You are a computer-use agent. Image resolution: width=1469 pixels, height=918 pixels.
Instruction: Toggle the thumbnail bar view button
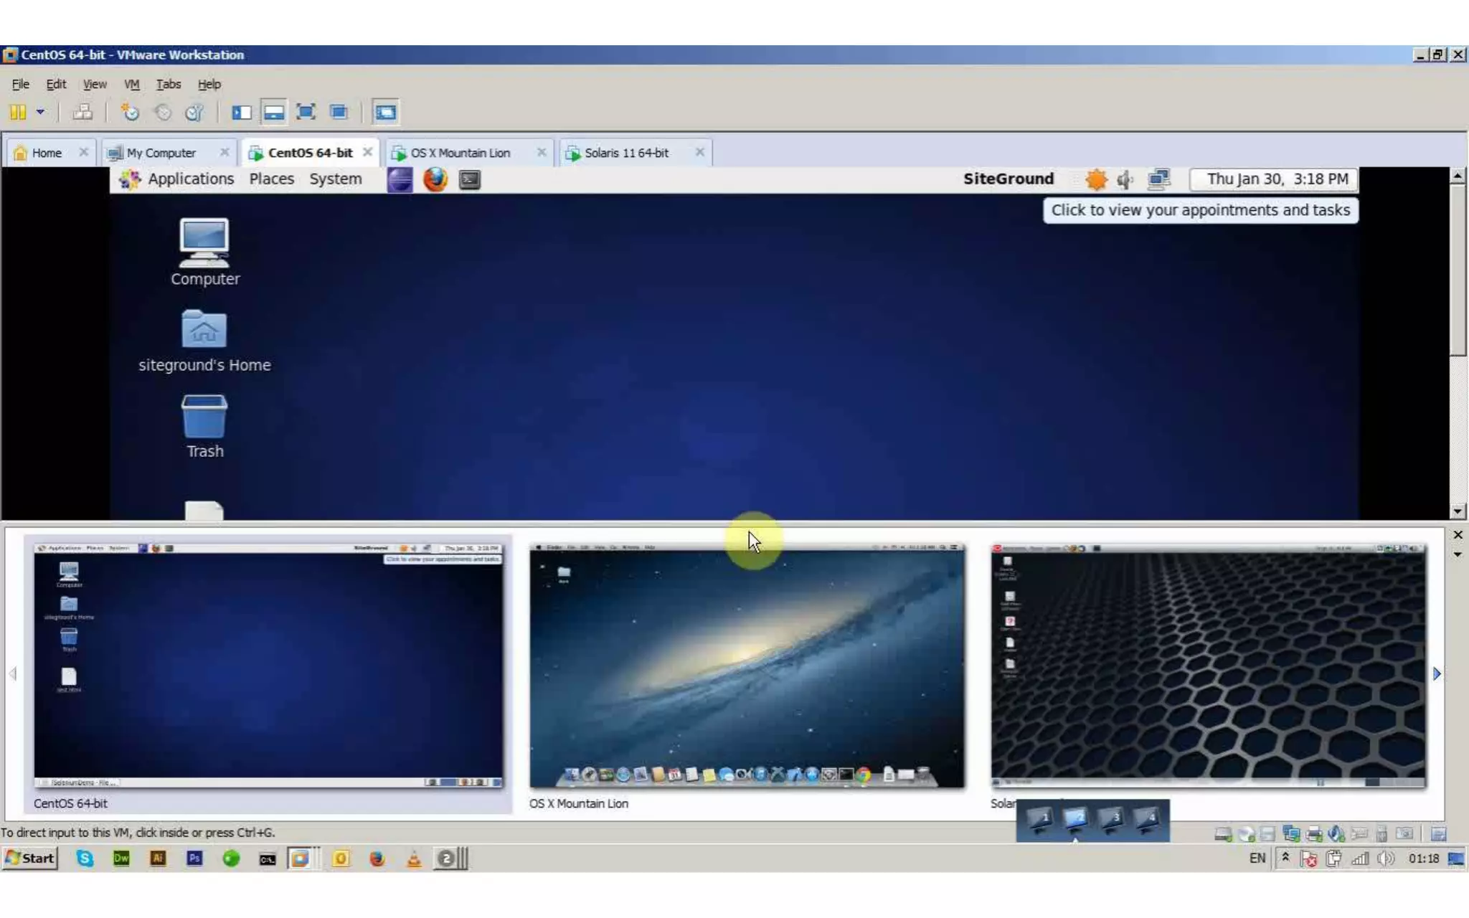pos(274,112)
